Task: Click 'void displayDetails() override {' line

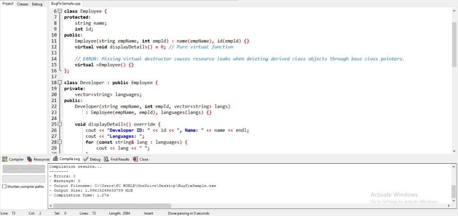Action: coord(118,124)
